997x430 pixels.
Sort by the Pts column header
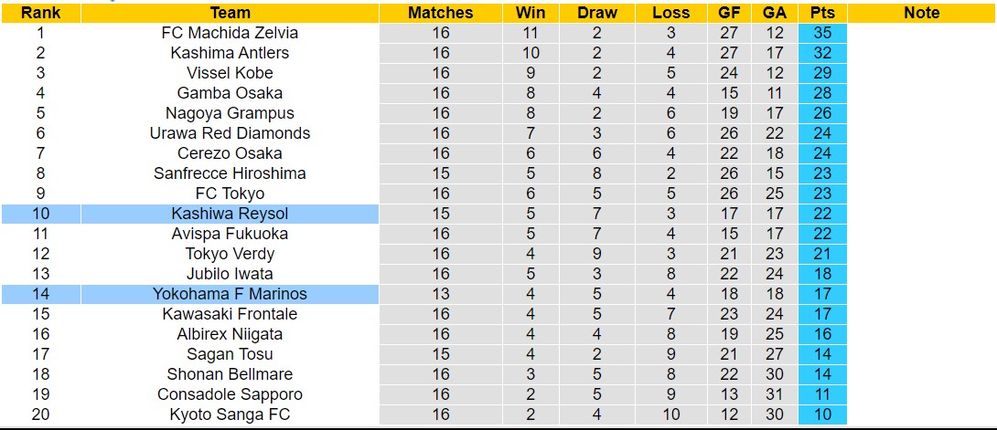(x=821, y=13)
